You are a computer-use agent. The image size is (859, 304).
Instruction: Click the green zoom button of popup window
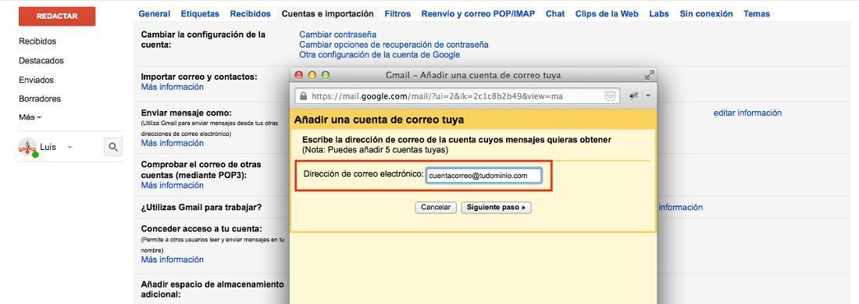326,75
